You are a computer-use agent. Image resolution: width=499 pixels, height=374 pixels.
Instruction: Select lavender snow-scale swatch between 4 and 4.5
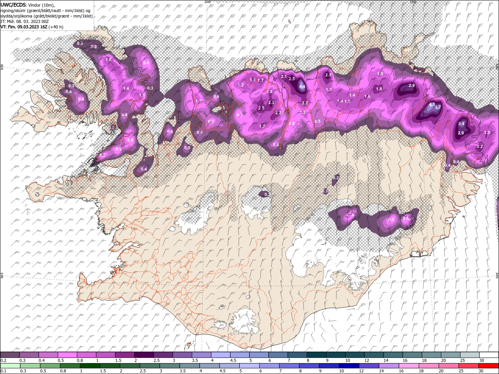221,355
